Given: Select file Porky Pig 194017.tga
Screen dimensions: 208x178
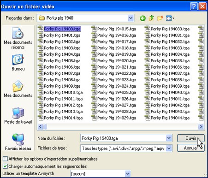Looking at the screenshot, I should (x=117, y=42).
